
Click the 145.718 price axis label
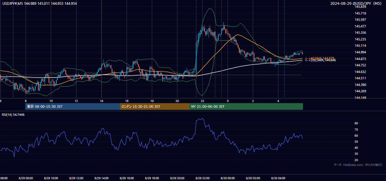tap(360, 13)
